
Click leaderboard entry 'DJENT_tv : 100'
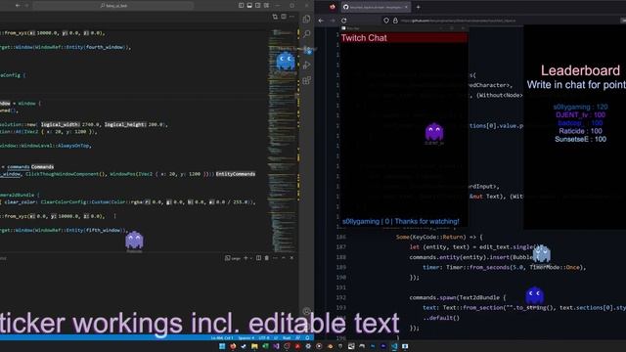click(580, 115)
